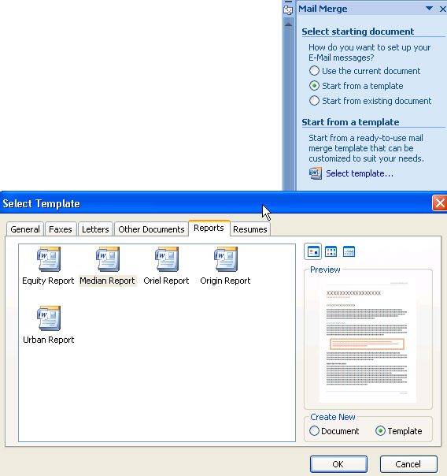This screenshot has width=447, height=476.
Task: Close the Select Template dialog
Action: (439, 203)
